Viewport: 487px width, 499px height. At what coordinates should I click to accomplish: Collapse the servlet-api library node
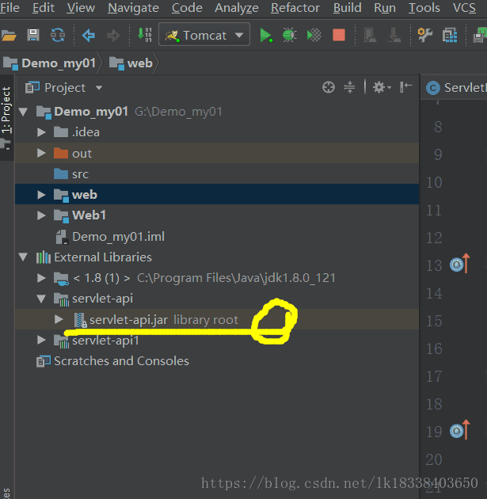pos(41,299)
